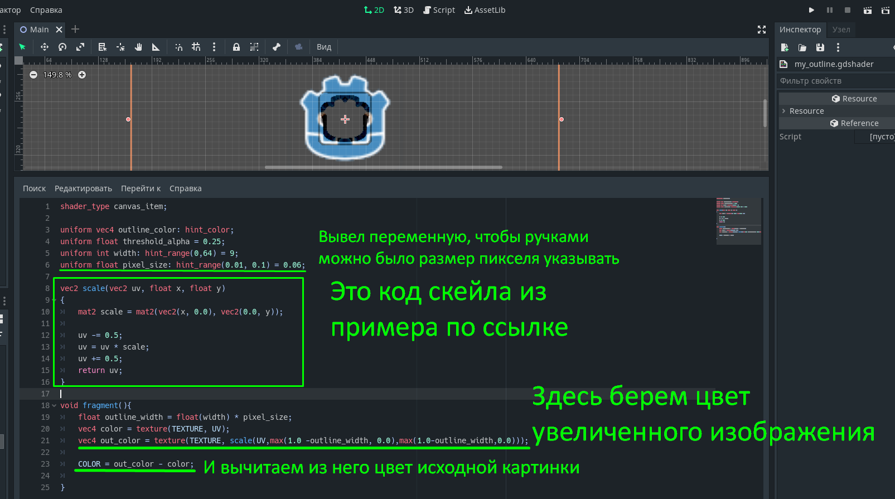Screen dimensions: 895x499
Task: Click the Фильтр свойств filter field
Action: (x=835, y=81)
